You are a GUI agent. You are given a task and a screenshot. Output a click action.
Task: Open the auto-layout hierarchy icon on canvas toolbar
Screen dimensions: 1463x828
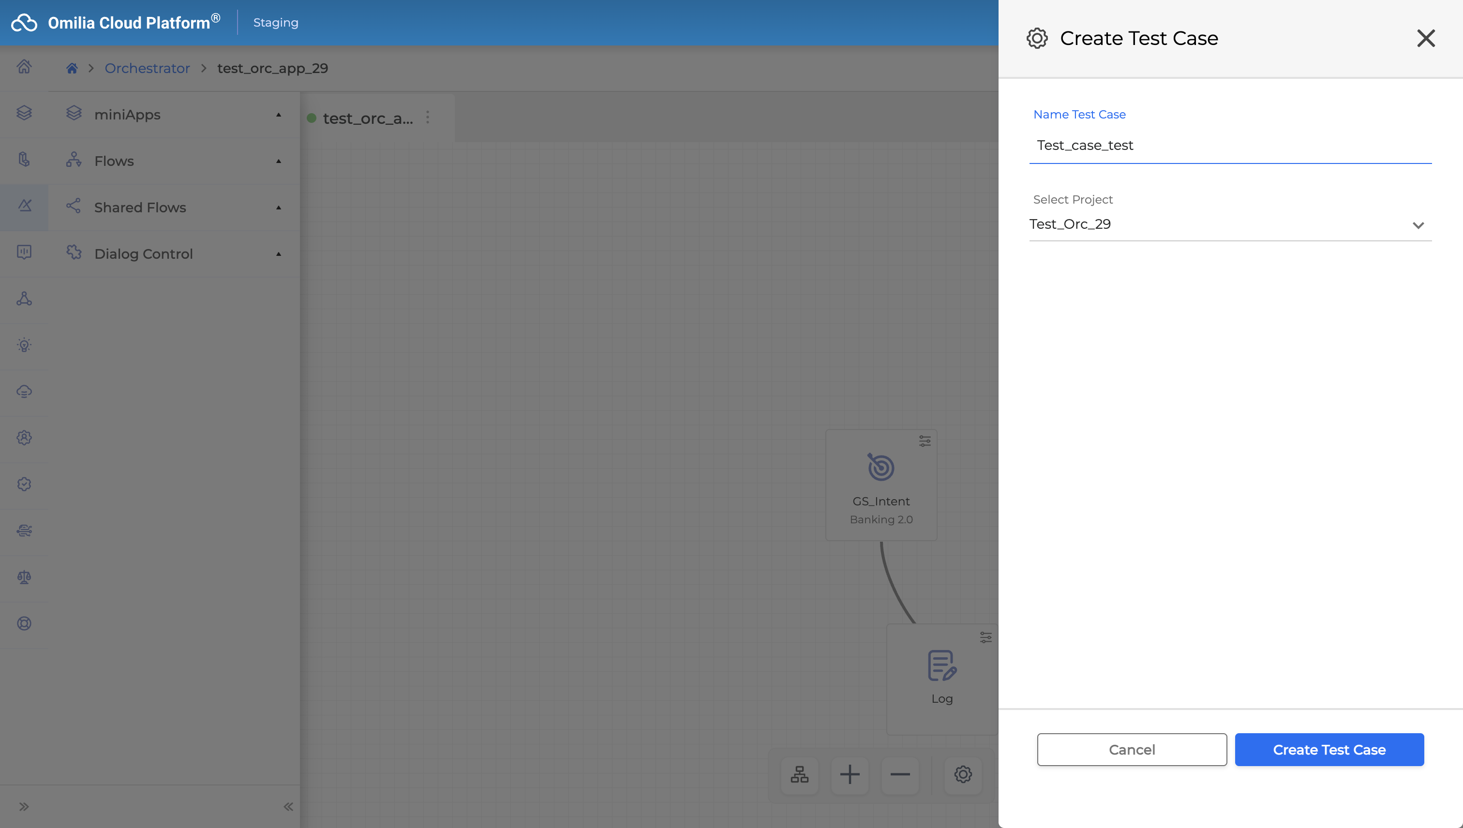click(x=799, y=774)
